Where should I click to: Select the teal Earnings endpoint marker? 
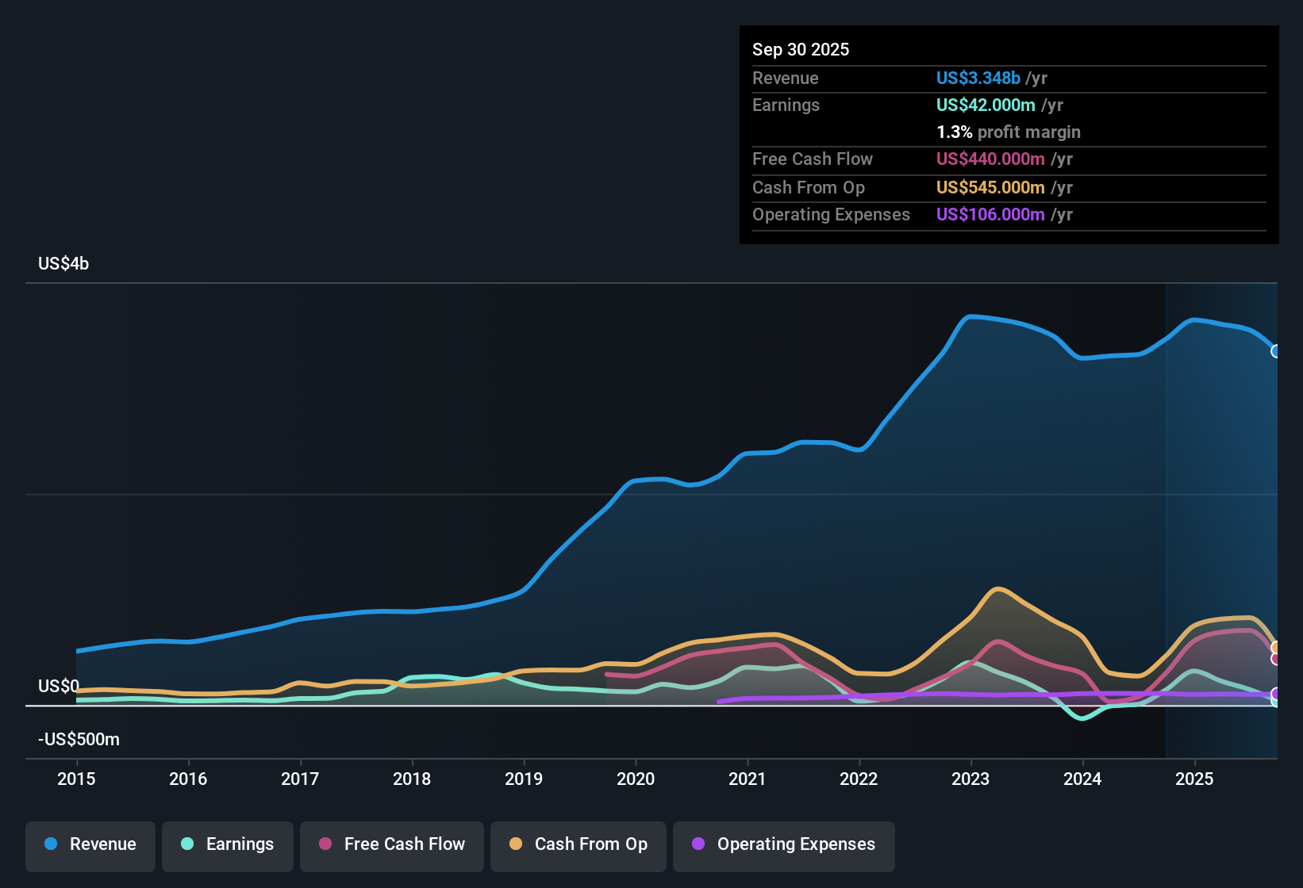tap(1274, 702)
